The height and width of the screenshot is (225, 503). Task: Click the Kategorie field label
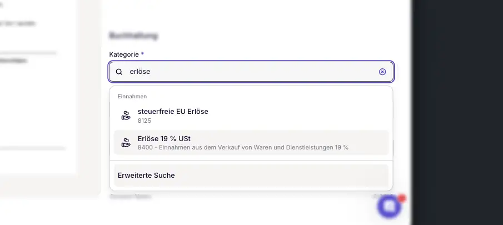tap(124, 54)
